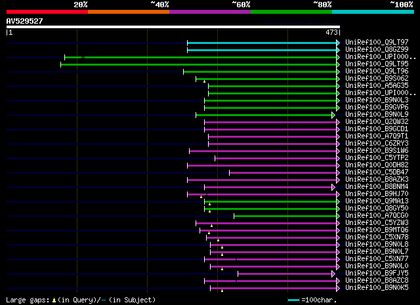Click the green alignment bar for A7QCG0

pyautogui.click(x=285, y=216)
